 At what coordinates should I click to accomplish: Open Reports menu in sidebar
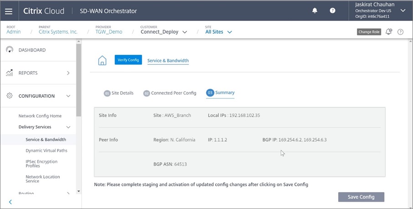click(28, 73)
